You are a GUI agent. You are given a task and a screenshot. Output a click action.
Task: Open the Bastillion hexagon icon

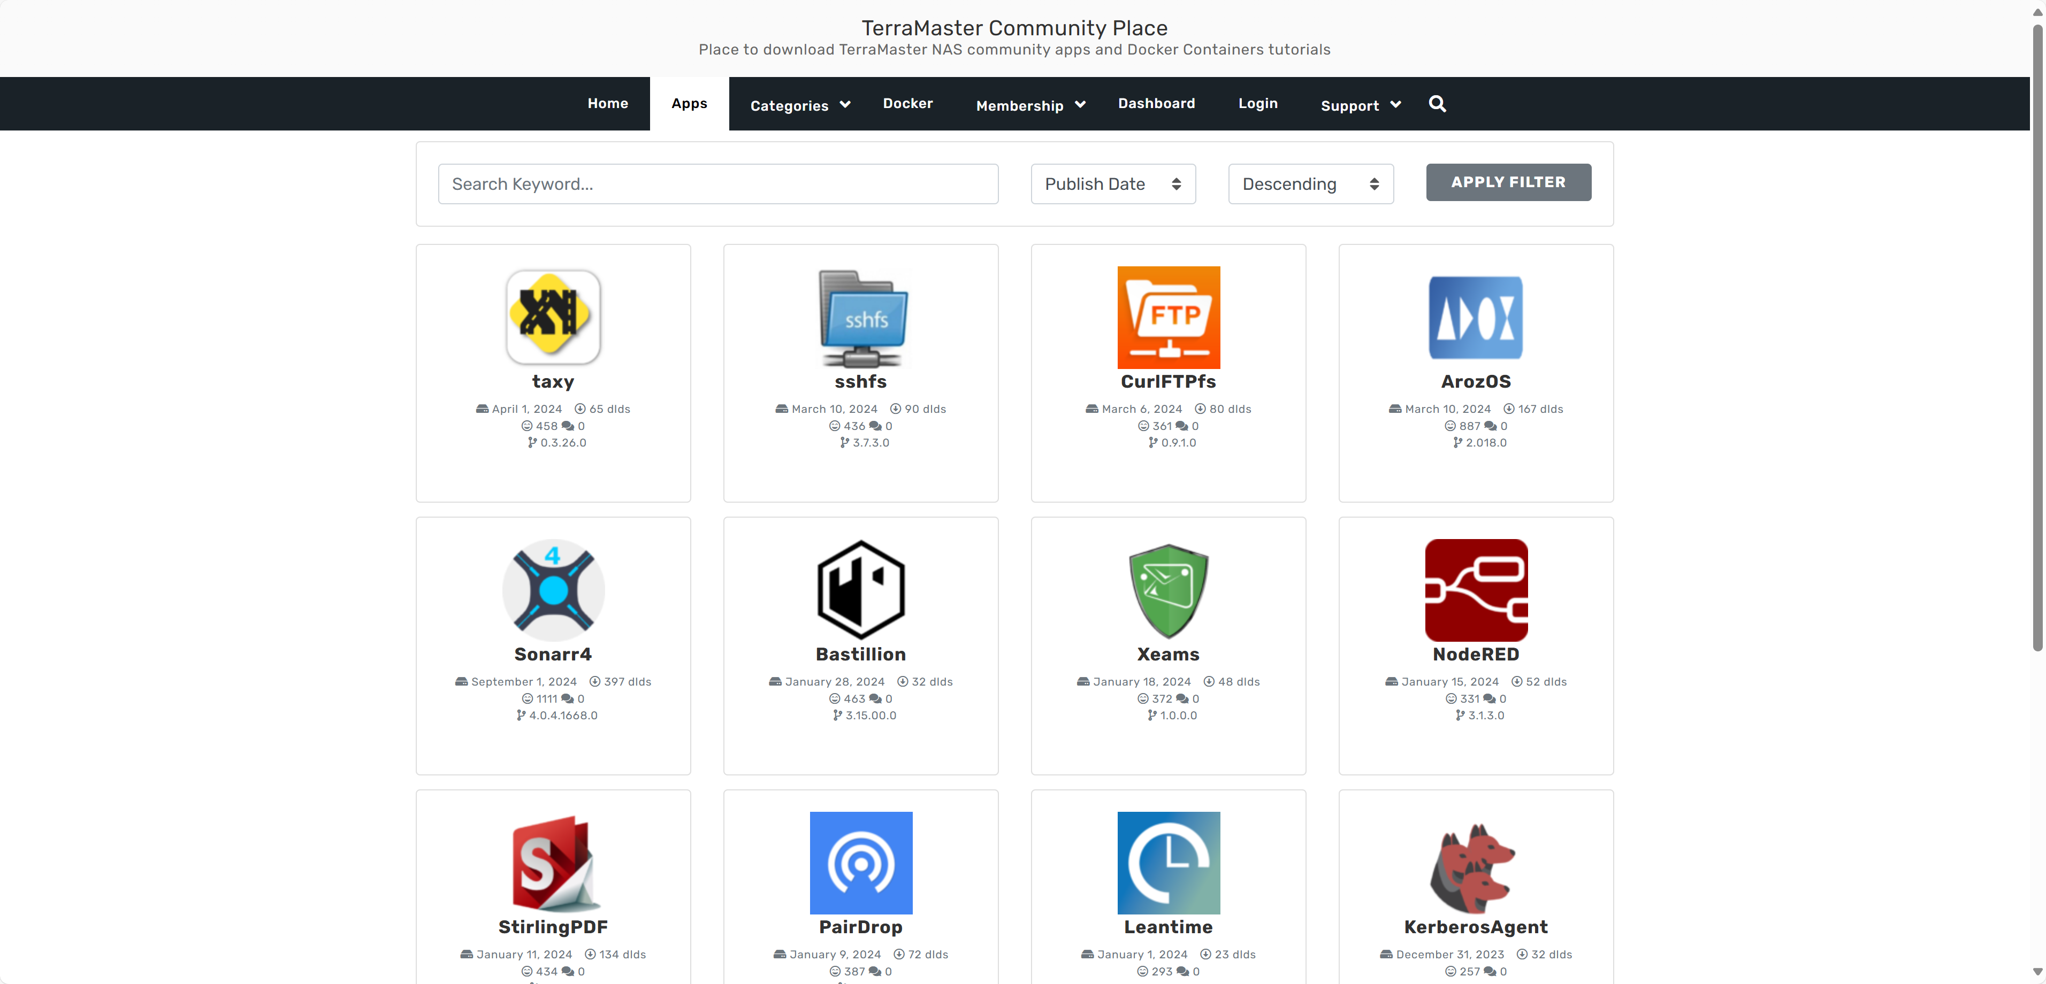point(861,590)
